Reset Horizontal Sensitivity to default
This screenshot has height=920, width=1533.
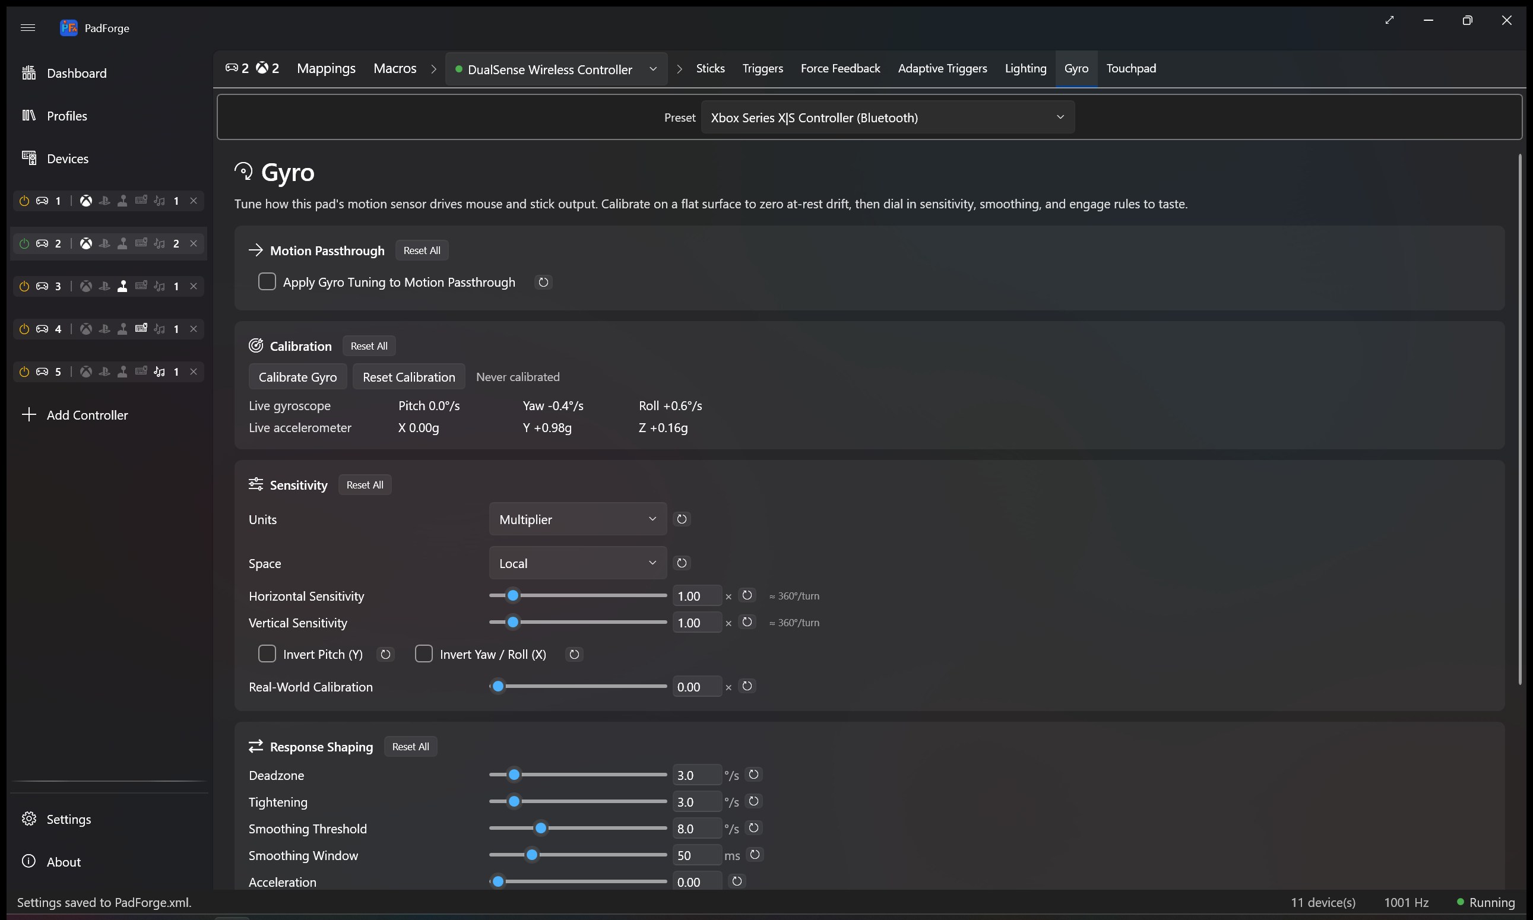click(x=748, y=596)
